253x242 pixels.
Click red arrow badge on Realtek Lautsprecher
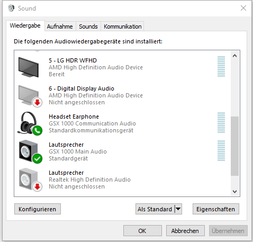37,186
